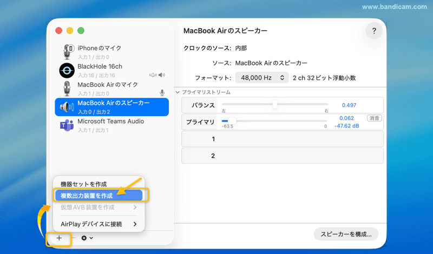
Task: Click the balance value 0.497
Action: pos(349,105)
